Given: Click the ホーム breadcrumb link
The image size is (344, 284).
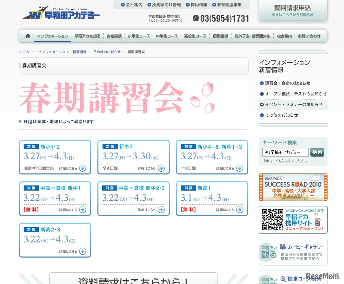Looking at the screenshot, I should click(24, 52).
